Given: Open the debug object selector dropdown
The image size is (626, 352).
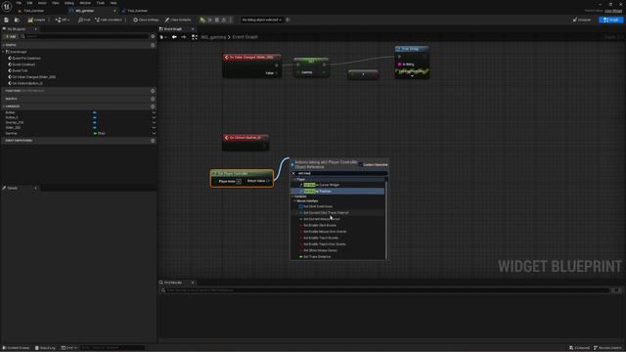Looking at the screenshot, I should click(x=261, y=20).
